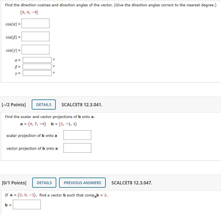Screen dimensions: 221x215
Task: Select the α degree answer field
Action: pos(37,60)
